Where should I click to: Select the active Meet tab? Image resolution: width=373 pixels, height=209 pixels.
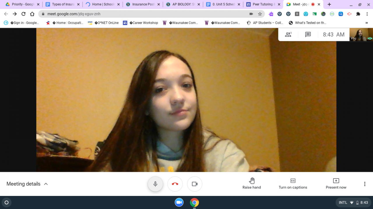click(303, 4)
